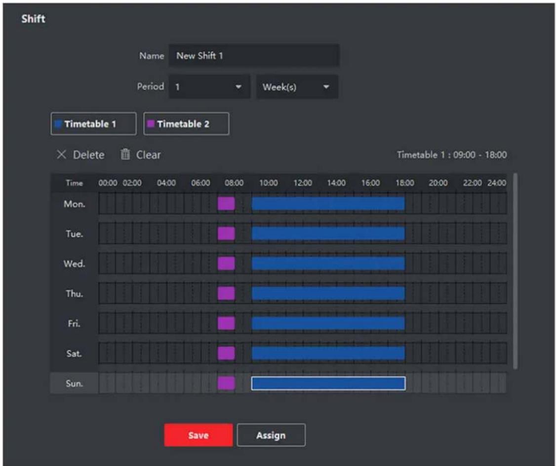Click the Tue. row label
The width and height of the screenshot is (556, 466).
(75, 234)
